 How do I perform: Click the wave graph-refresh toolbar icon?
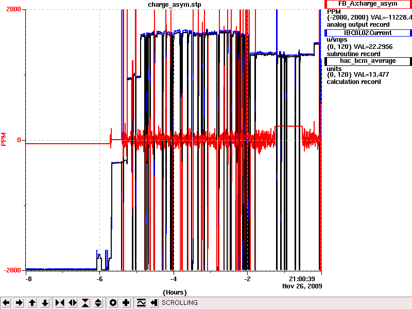click(x=141, y=303)
